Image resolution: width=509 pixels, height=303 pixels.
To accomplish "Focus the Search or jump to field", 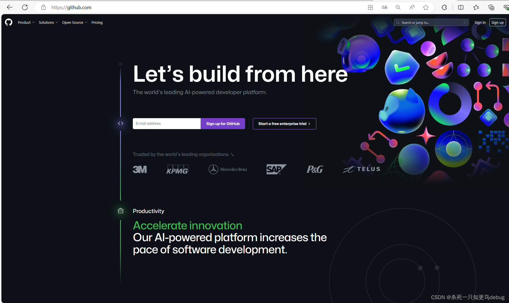I will click(x=431, y=23).
